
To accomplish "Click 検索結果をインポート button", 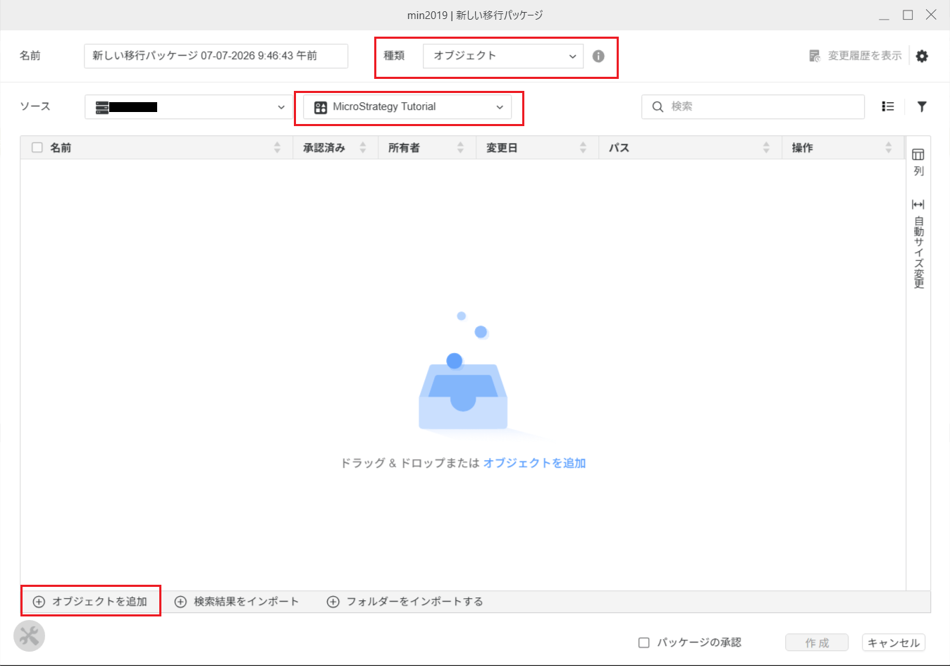I will [237, 602].
